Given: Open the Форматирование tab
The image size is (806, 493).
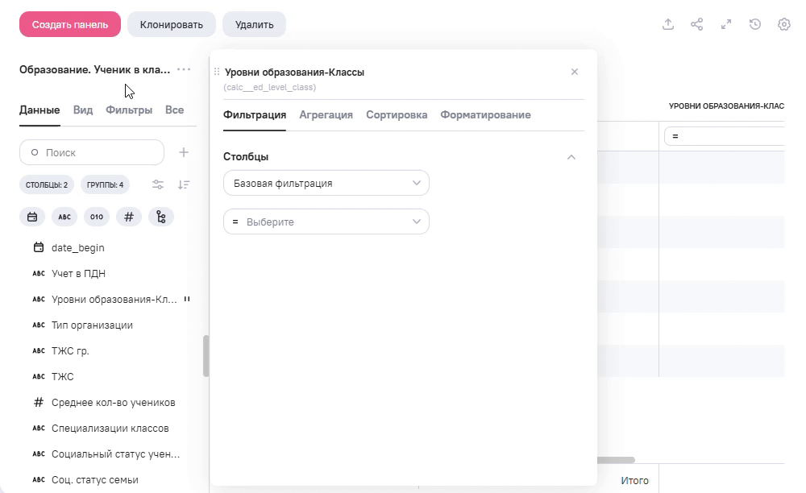Looking at the screenshot, I should click(x=485, y=114).
